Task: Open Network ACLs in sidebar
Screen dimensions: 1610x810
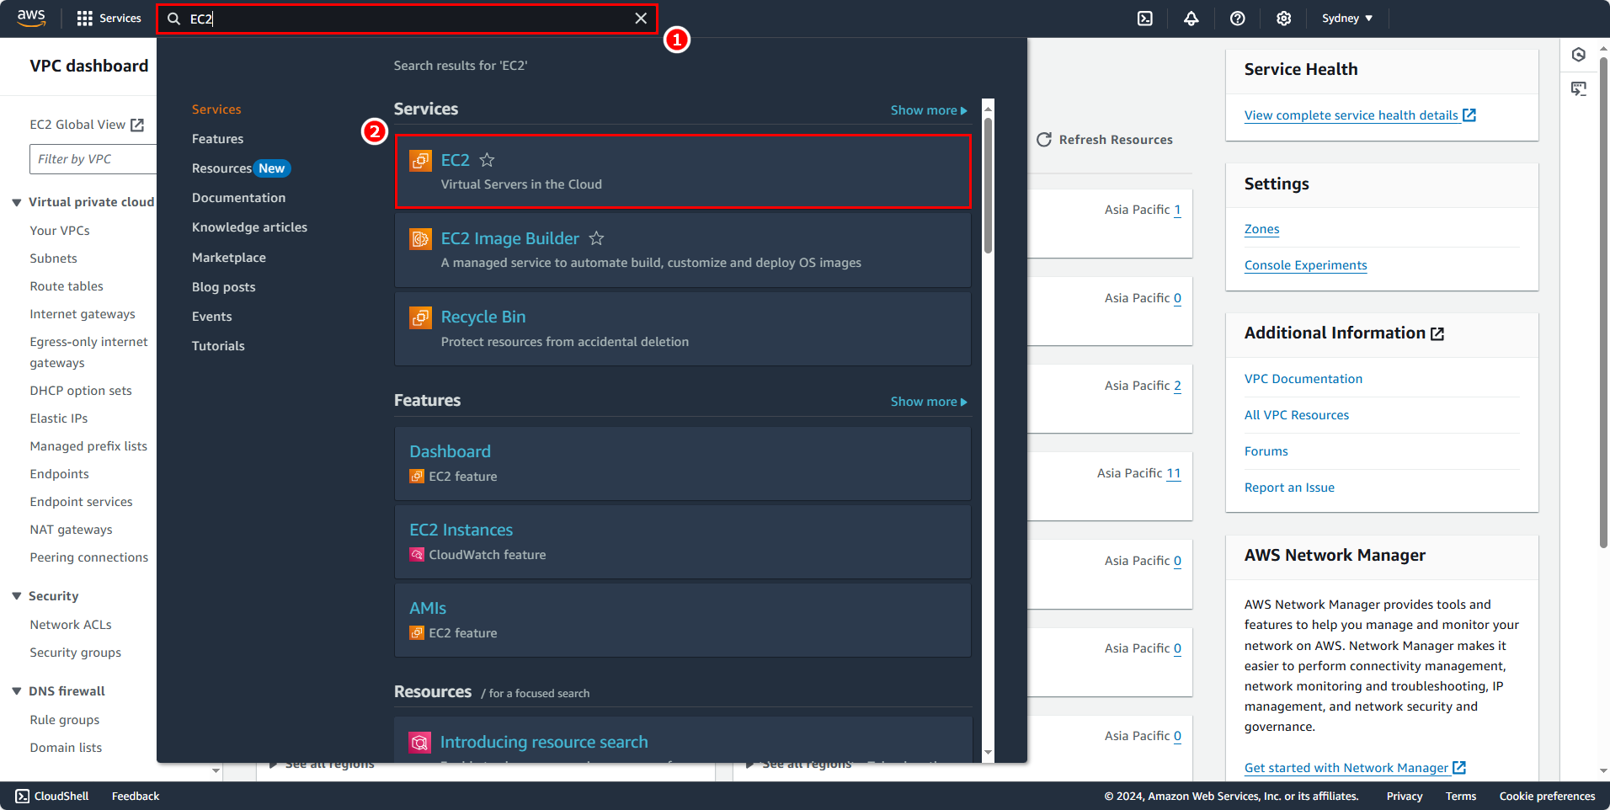Action: [71, 625]
